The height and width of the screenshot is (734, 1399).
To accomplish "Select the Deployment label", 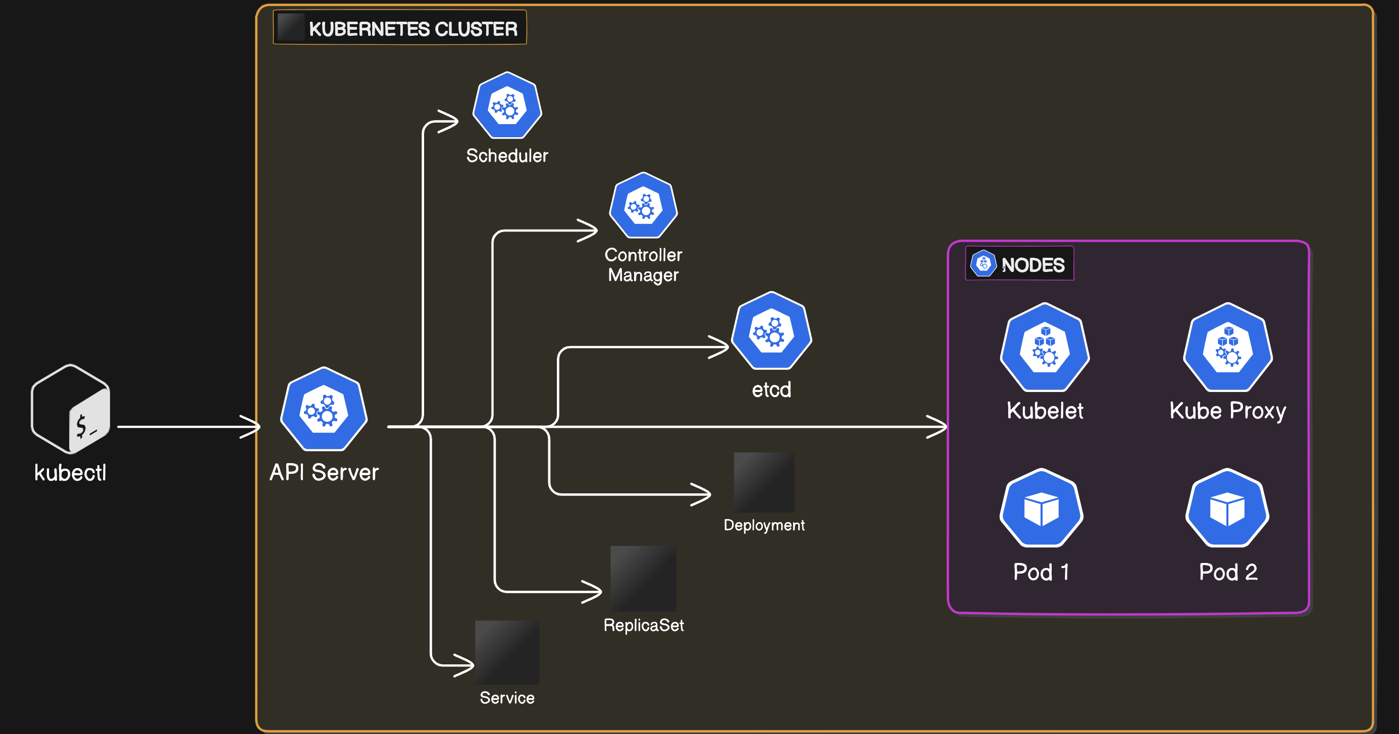I will [x=764, y=525].
